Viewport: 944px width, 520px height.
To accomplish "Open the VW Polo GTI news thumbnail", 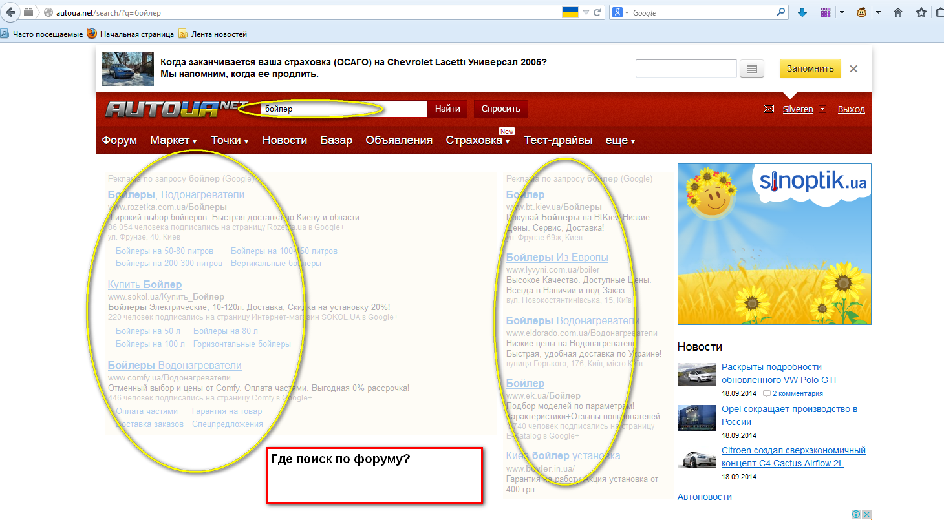I will tap(696, 374).
